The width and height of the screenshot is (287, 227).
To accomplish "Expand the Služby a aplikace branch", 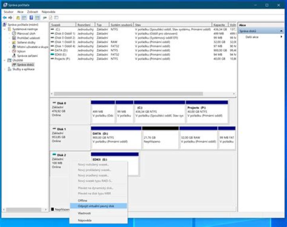I will [x=5, y=69].
